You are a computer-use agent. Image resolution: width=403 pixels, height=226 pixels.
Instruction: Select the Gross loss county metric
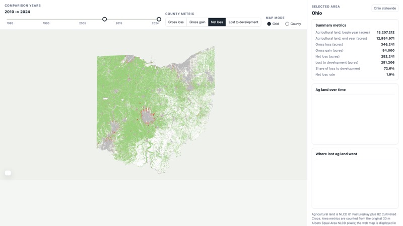(176, 22)
